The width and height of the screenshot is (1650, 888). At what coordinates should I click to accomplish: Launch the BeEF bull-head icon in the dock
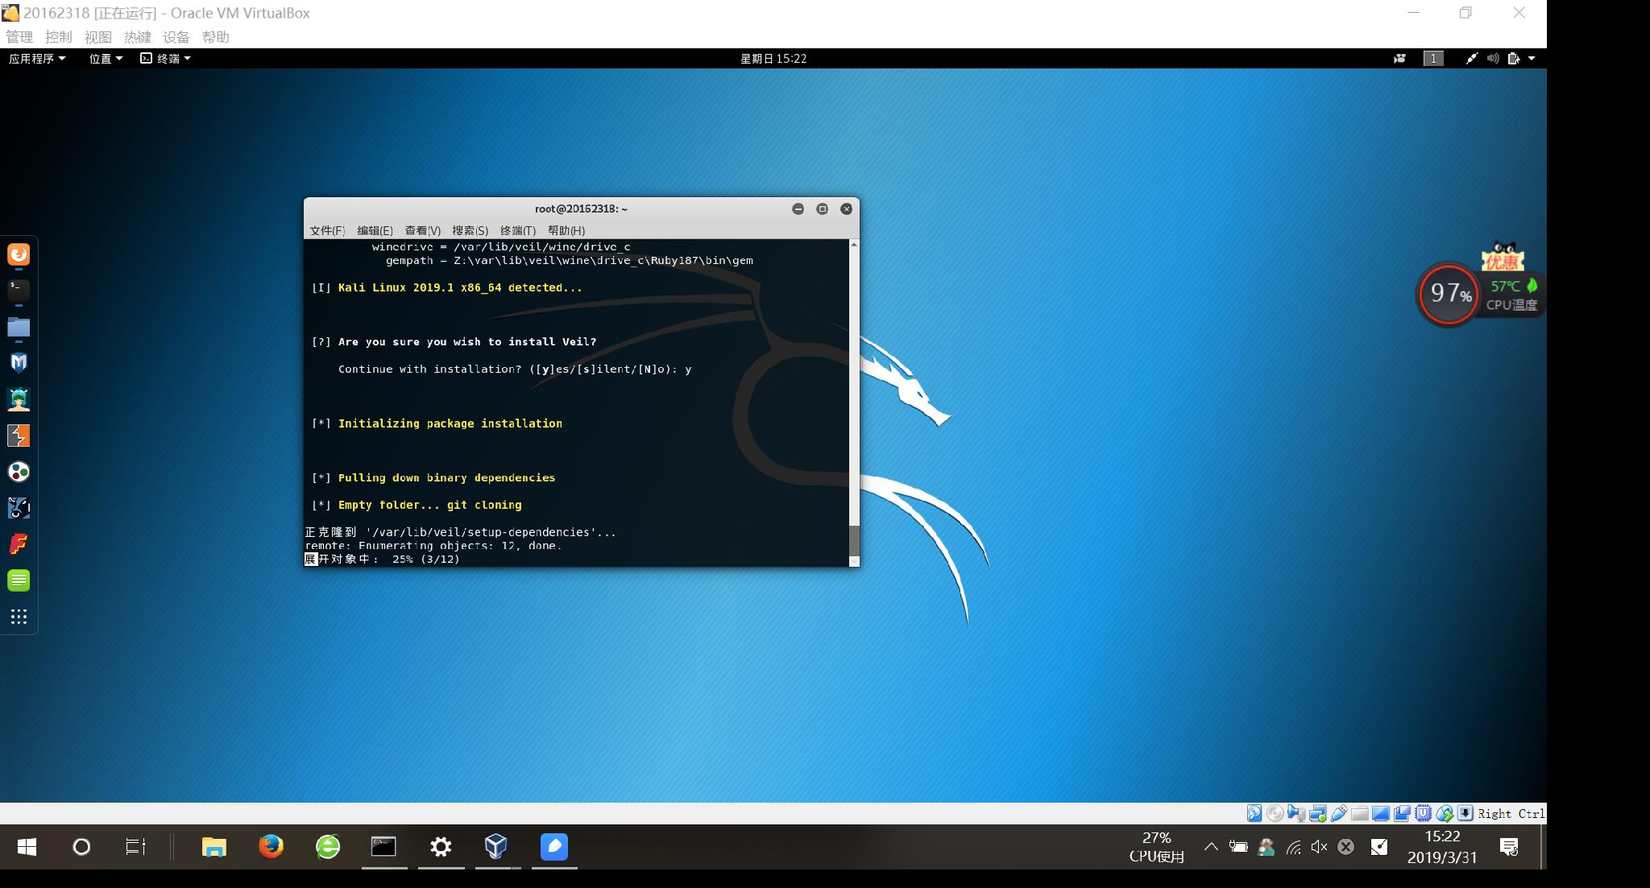tap(19, 508)
